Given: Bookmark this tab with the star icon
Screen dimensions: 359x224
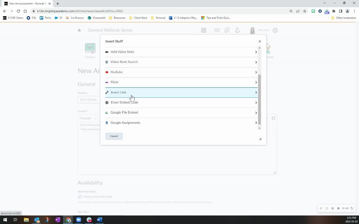Looking at the screenshot, I should click(305, 11).
